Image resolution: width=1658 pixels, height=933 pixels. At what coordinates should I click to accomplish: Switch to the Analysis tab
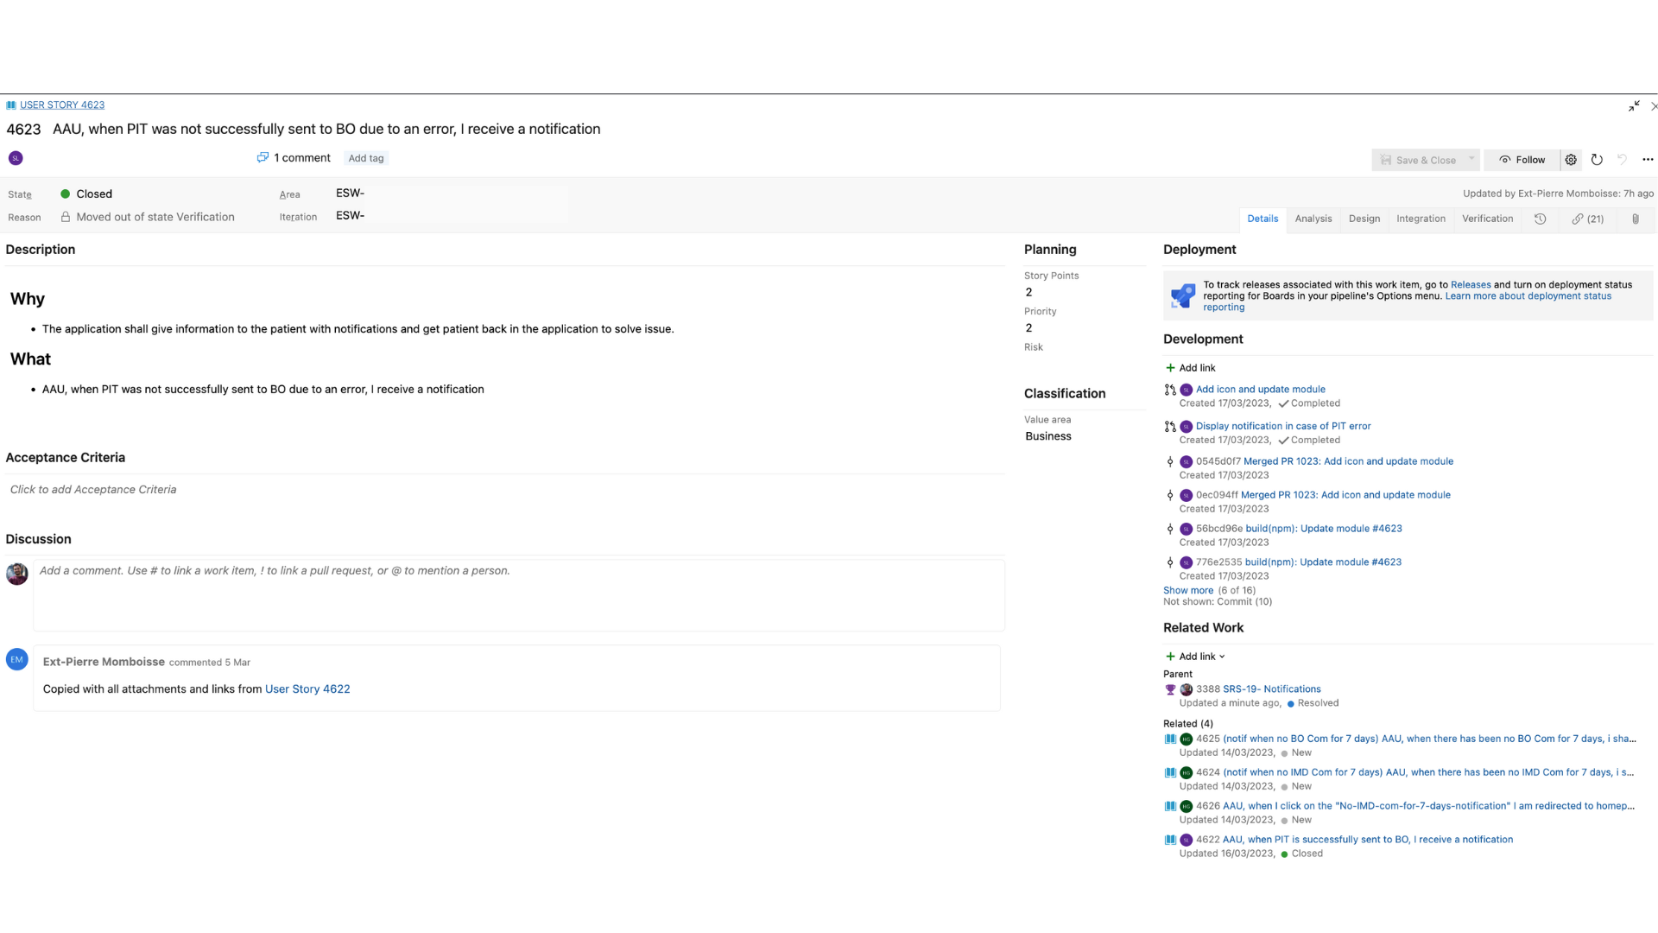tap(1313, 219)
